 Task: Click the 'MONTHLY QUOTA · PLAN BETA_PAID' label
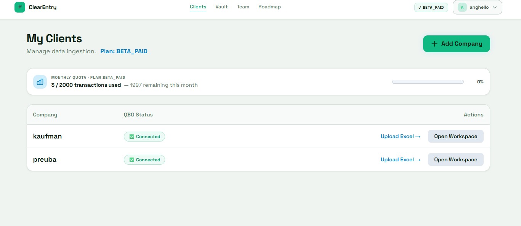pos(88,77)
